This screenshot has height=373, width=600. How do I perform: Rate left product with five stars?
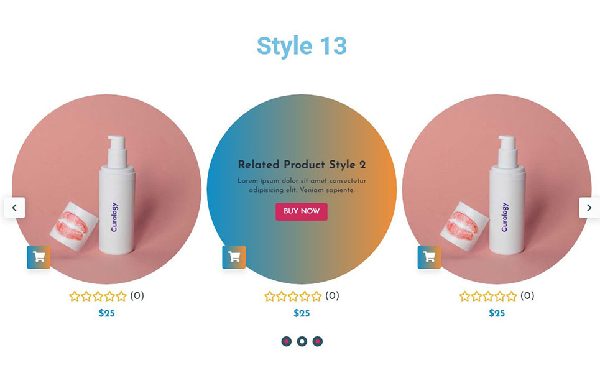point(121,296)
